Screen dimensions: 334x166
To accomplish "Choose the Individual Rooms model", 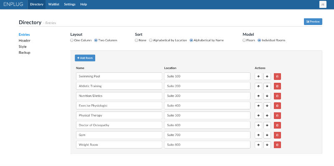I will tap(259, 40).
